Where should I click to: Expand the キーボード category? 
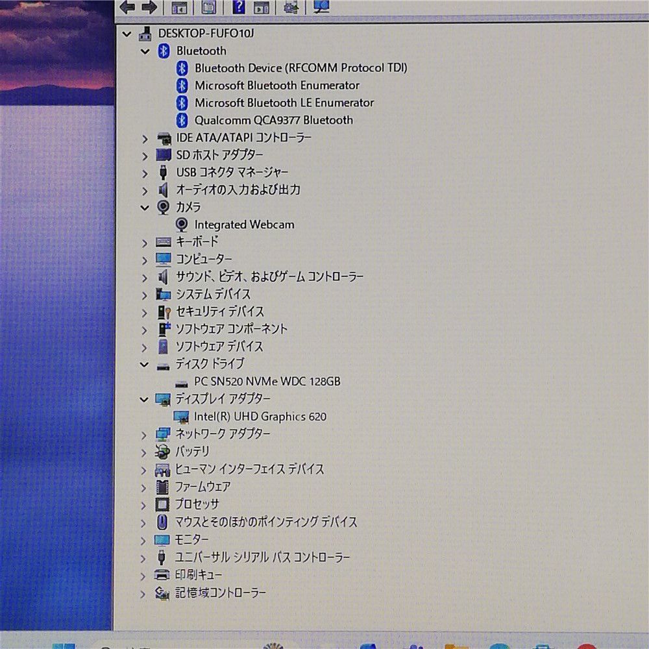pyautogui.click(x=145, y=242)
